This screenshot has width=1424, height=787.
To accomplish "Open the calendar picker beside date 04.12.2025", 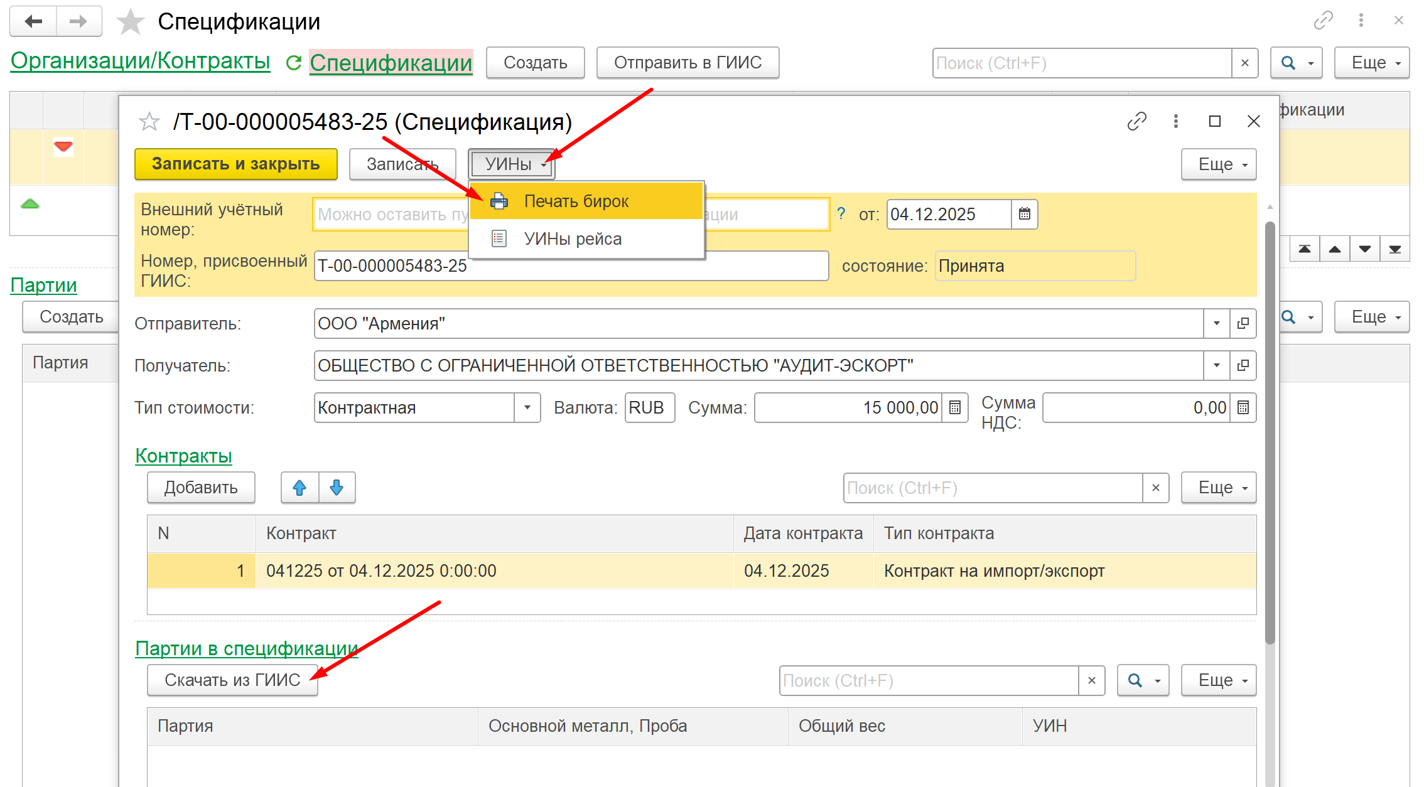I will [1024, 214].
